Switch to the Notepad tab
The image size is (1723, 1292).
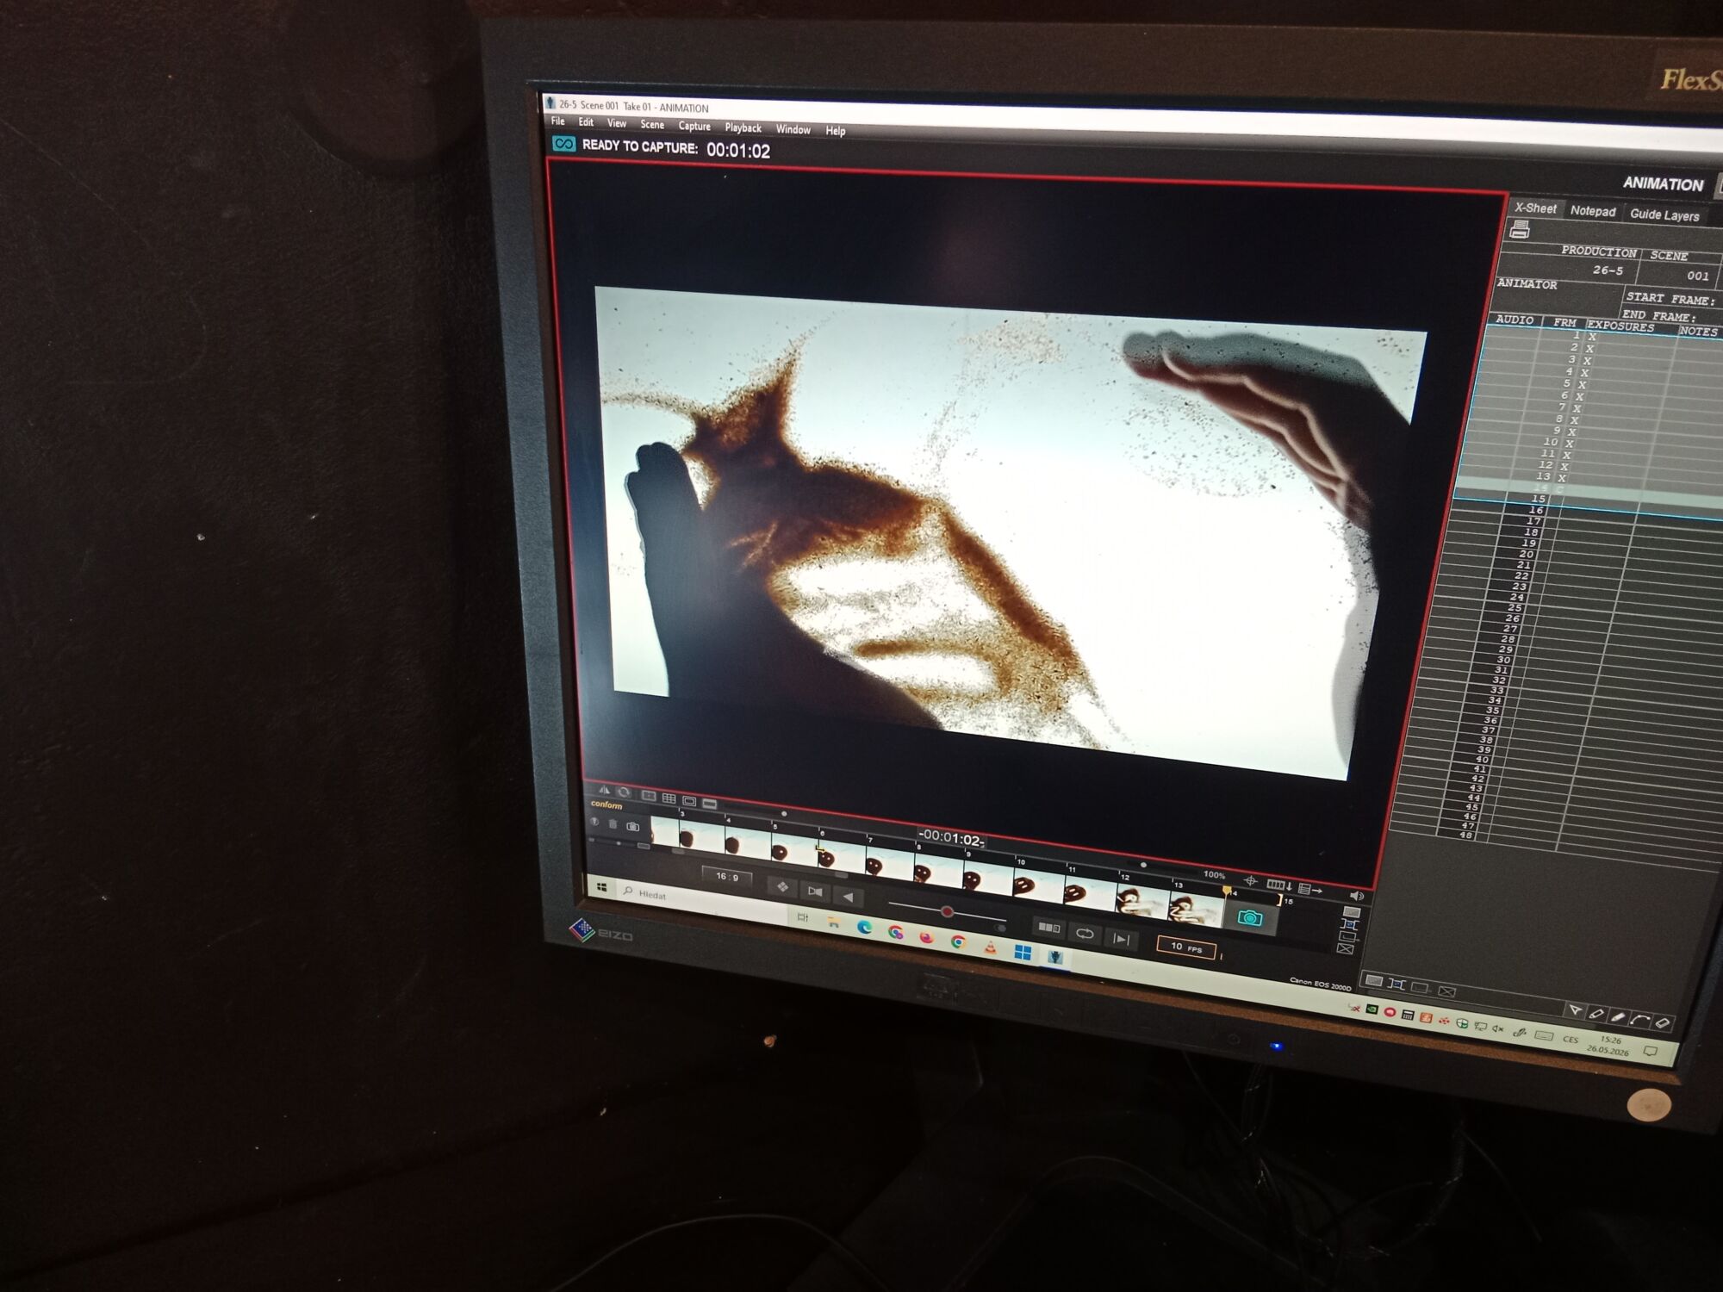(1592, 211)
